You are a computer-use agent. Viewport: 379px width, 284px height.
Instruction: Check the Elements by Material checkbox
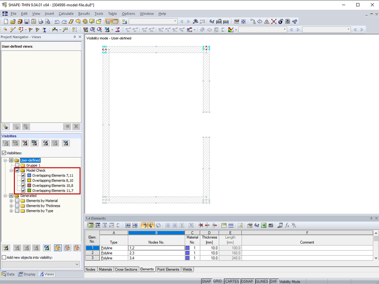tap(17, 201)
